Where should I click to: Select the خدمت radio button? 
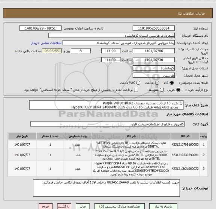click(157, 83)
